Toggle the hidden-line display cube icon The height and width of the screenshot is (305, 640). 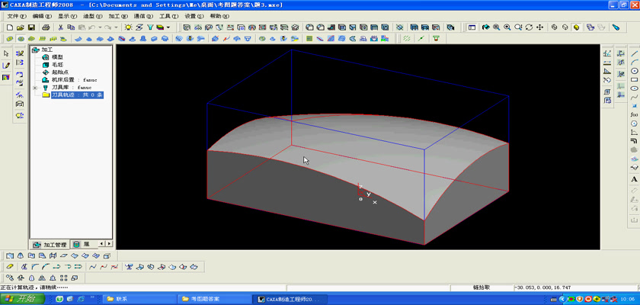point(565,27)
